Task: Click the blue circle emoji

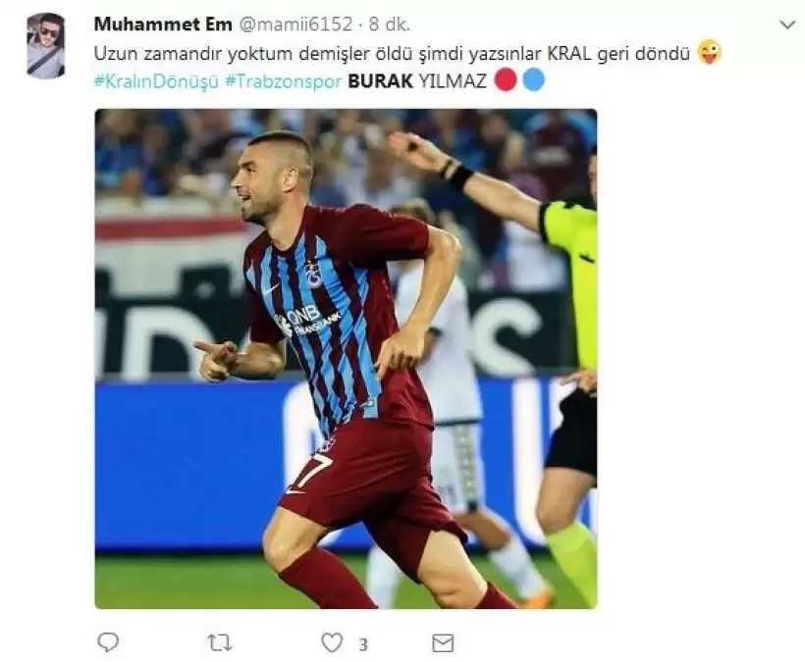Action: pos(533,80)
